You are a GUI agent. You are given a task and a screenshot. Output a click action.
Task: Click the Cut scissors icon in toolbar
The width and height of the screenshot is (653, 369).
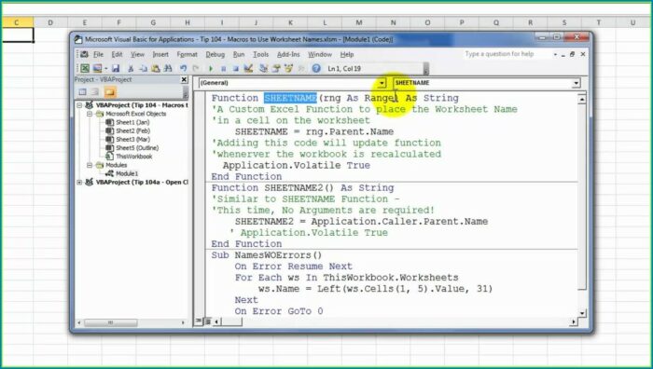pyautogui.click(x=131, y=68)
